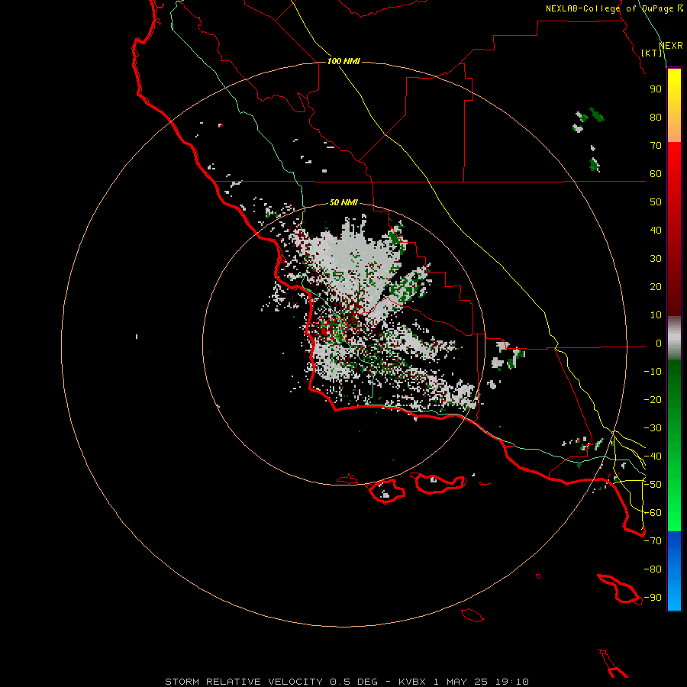
Task: Click the bright green segment of color bar
Action: 674,491
